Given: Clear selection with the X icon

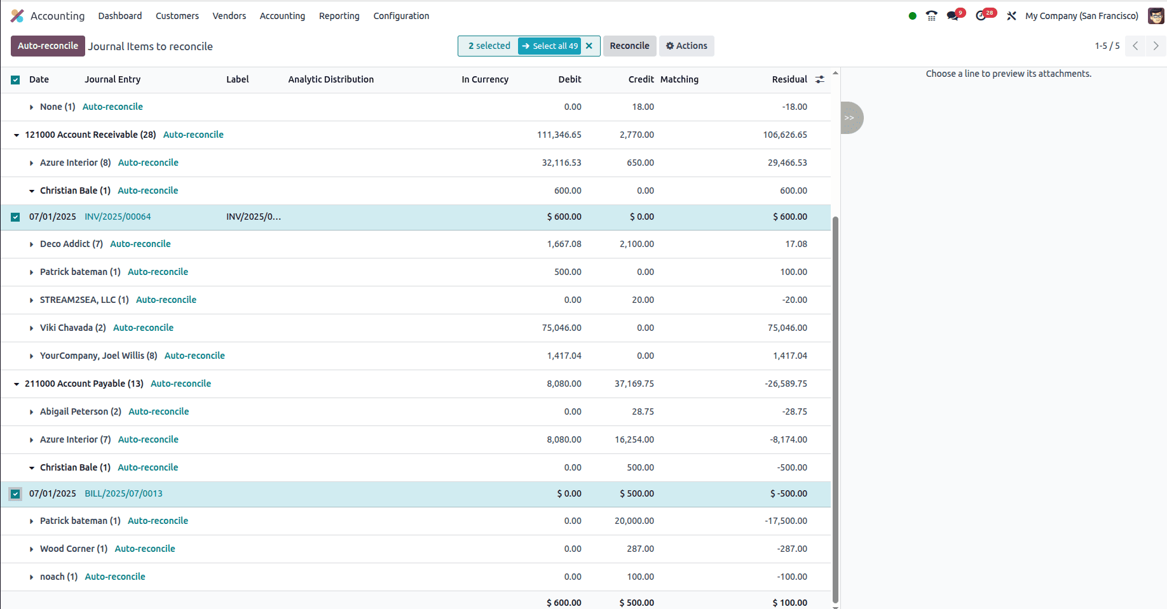Looking at the screenshot, I should click(x=589, y=46).
